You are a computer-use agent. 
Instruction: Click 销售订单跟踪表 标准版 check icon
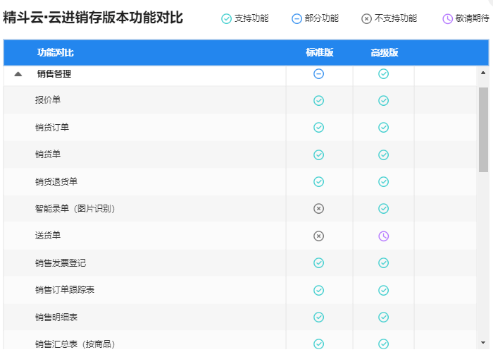318,290
